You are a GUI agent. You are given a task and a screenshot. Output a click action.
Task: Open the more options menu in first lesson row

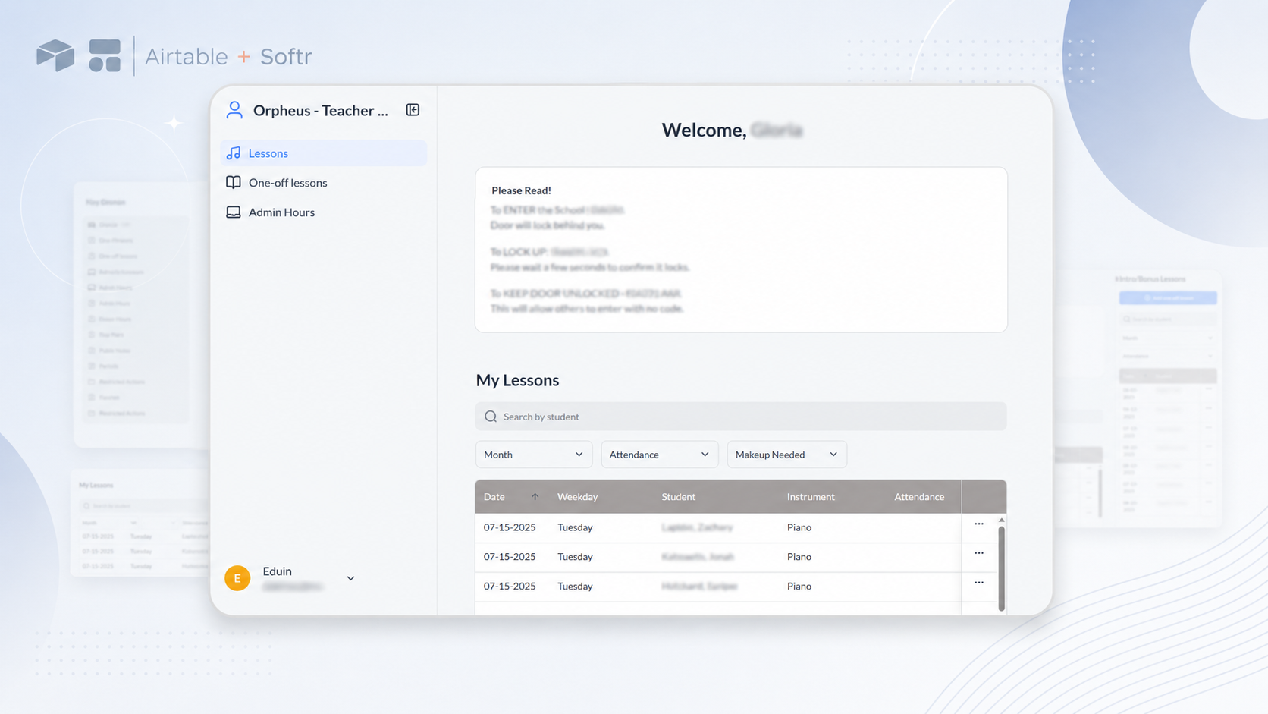point(979,524)
